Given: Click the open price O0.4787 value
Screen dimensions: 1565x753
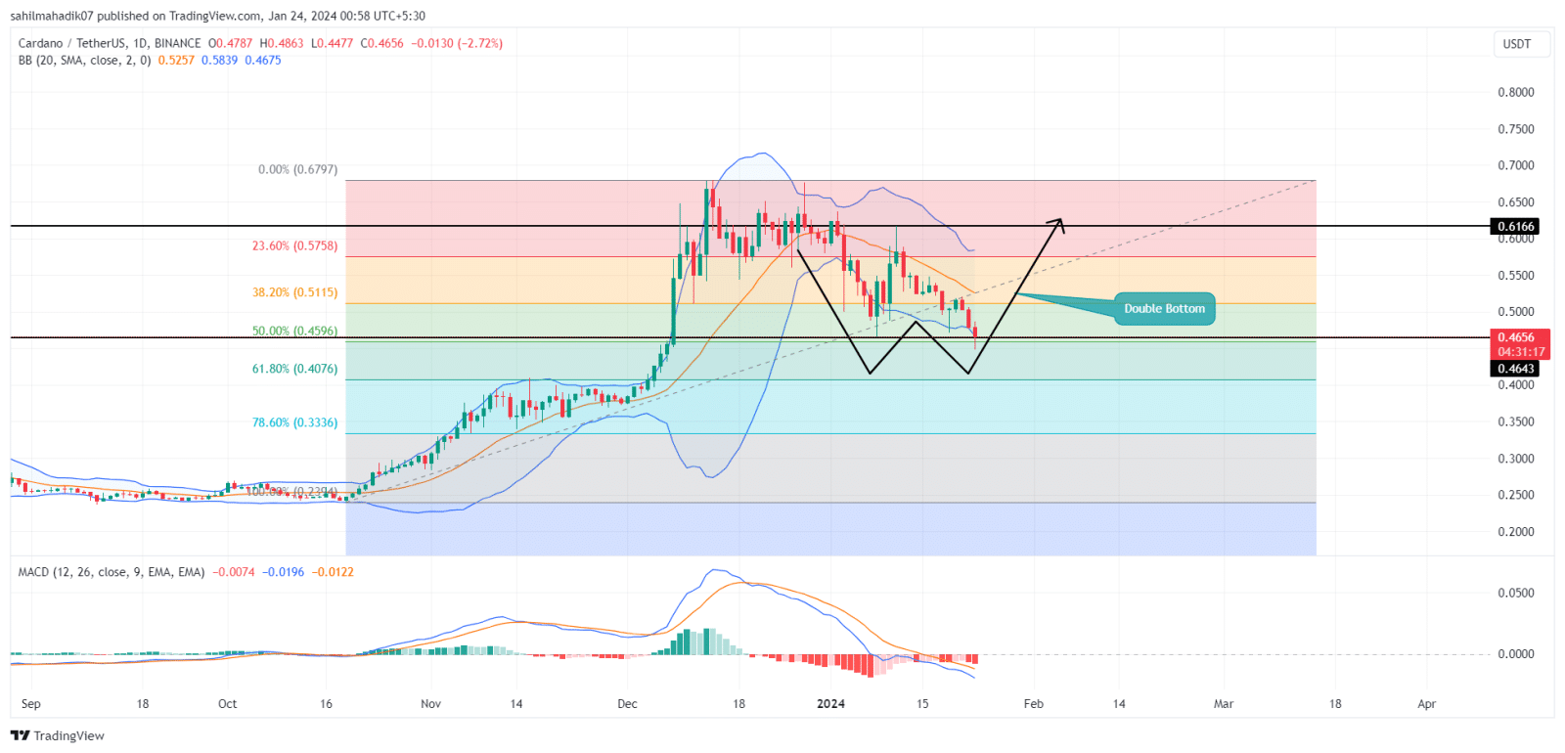Looking at the screenshot, I should [x=230, y=43].
